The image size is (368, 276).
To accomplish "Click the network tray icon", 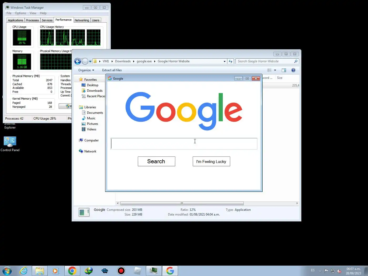I will point(333,271).
